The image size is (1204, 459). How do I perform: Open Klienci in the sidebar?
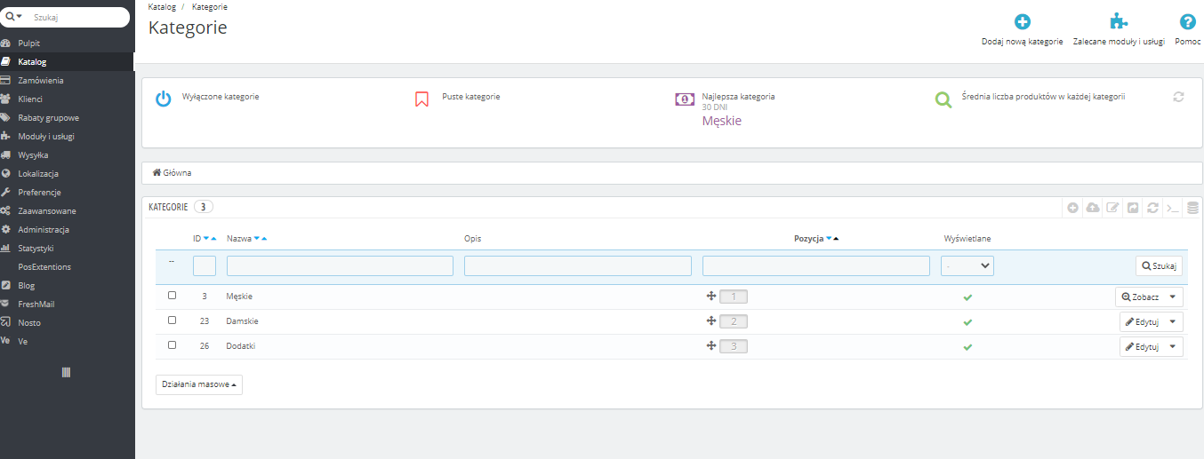click(x=30, y=99)
